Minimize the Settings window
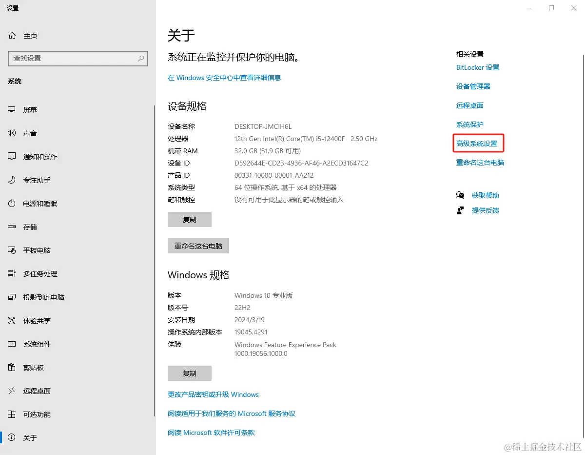585x455 pixels. pyautogui.click(x=529, y=8)
